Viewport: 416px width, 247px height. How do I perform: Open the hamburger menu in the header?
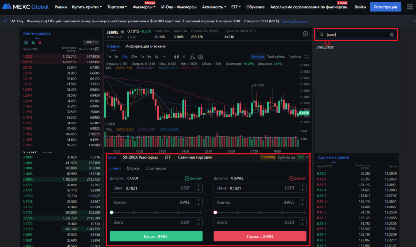click(x=410, y=7)
